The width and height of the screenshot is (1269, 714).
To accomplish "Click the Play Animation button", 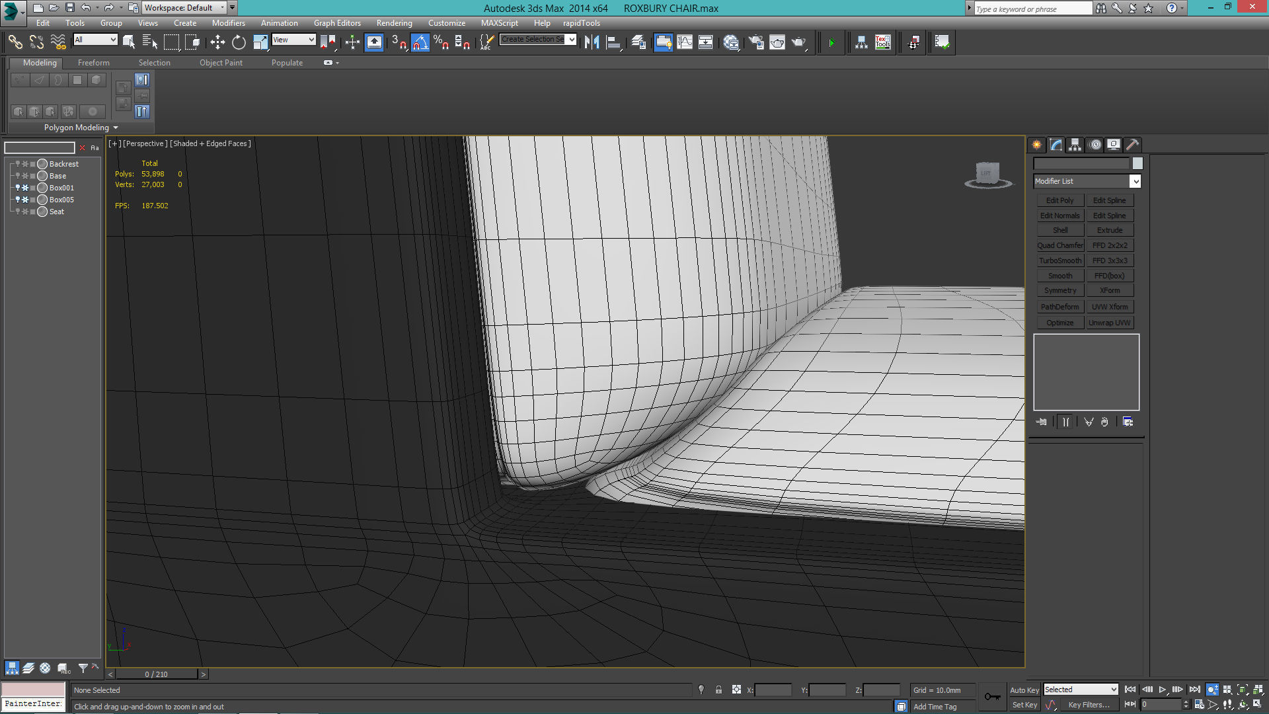I will [1163, 690].
